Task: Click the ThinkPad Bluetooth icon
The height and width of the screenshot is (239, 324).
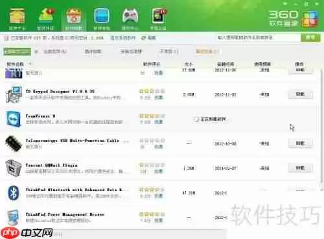Action: tap(14, 192)
